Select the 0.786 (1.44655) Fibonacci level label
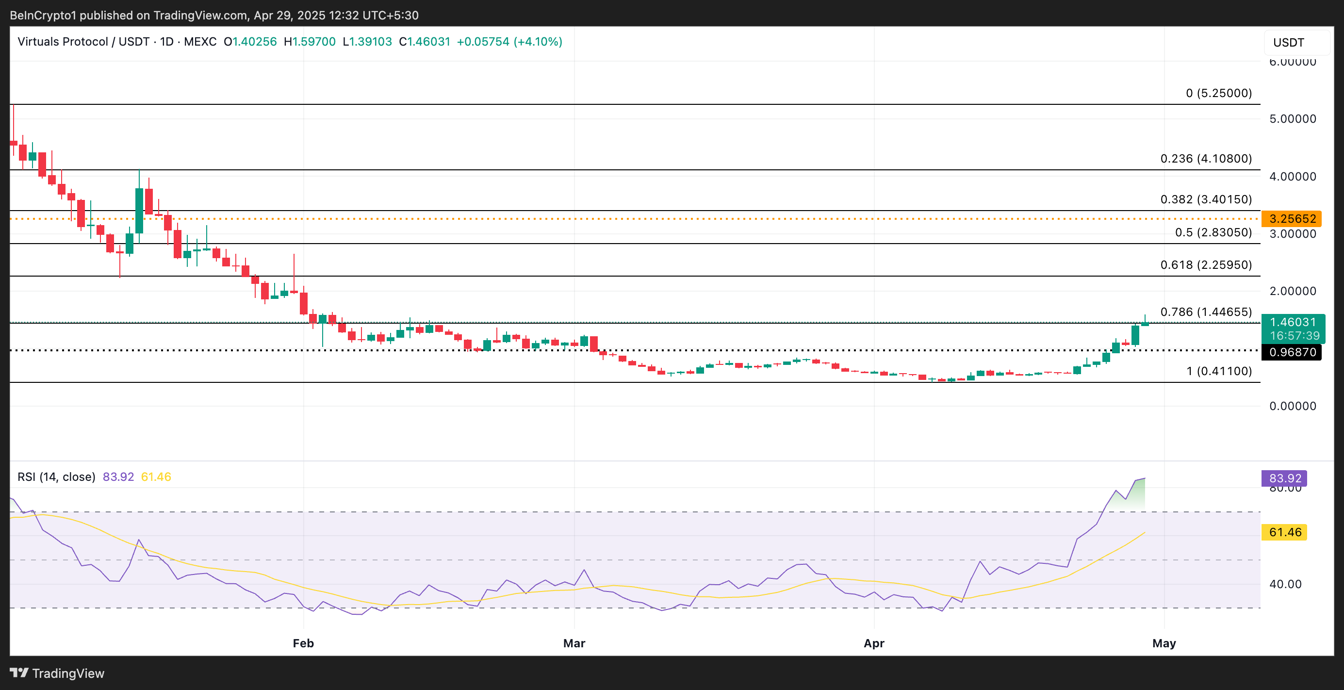This screenshot has width=1344, height=690. (x=1206, y=312)
